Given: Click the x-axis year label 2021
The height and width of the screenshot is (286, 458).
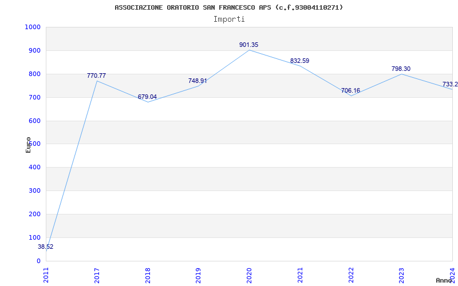Looking at the screenshot, I should [300, 275].
